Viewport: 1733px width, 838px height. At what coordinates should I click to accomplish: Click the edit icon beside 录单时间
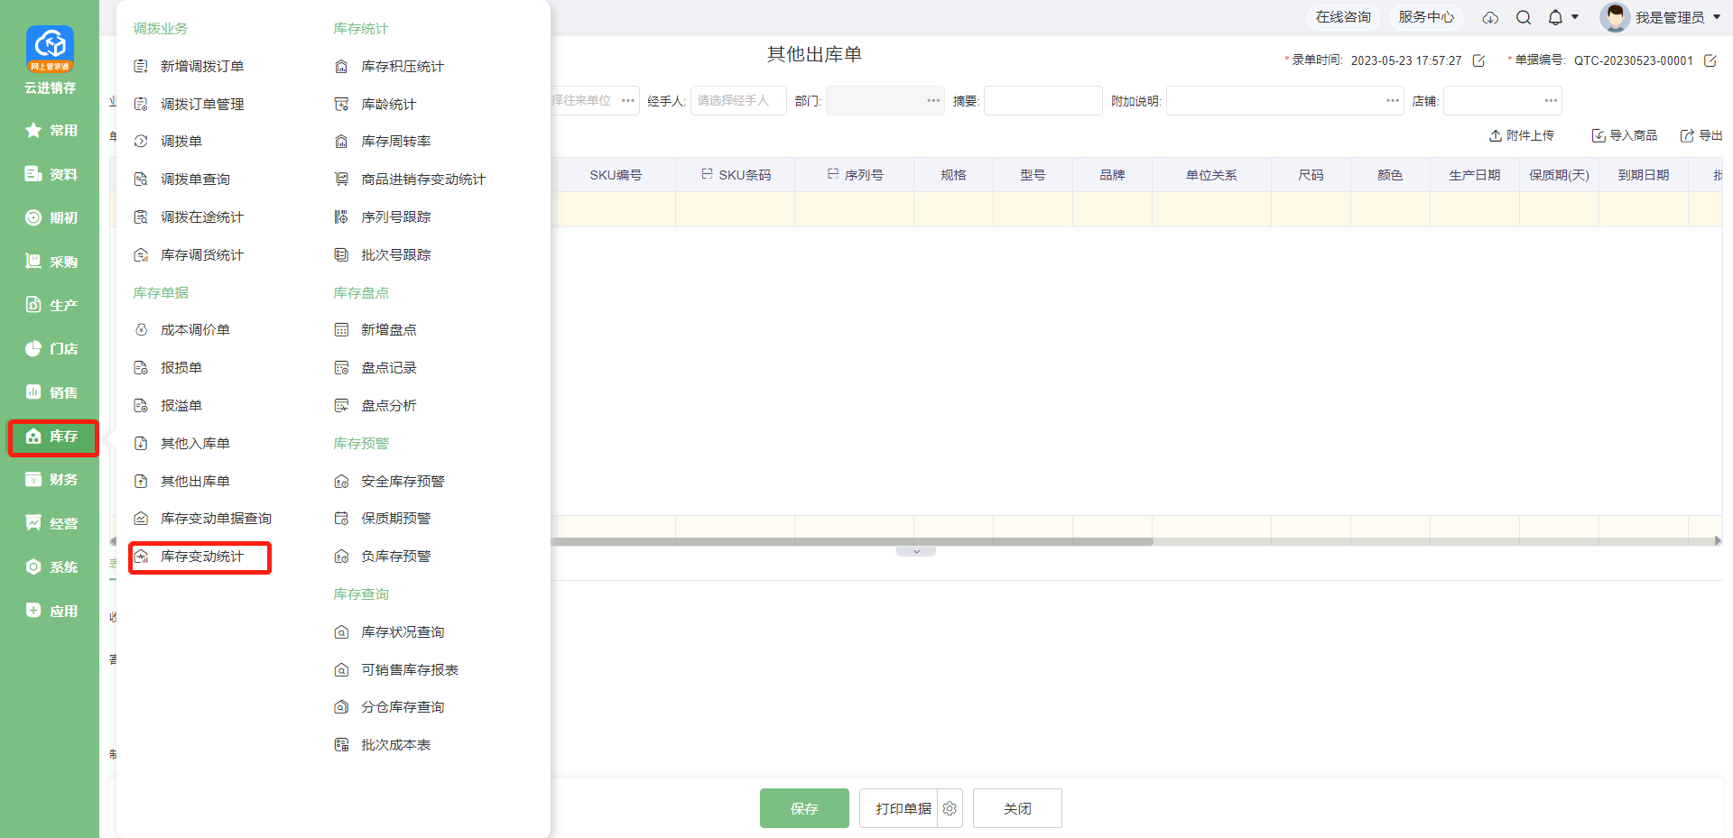[x=1478, y=60]
